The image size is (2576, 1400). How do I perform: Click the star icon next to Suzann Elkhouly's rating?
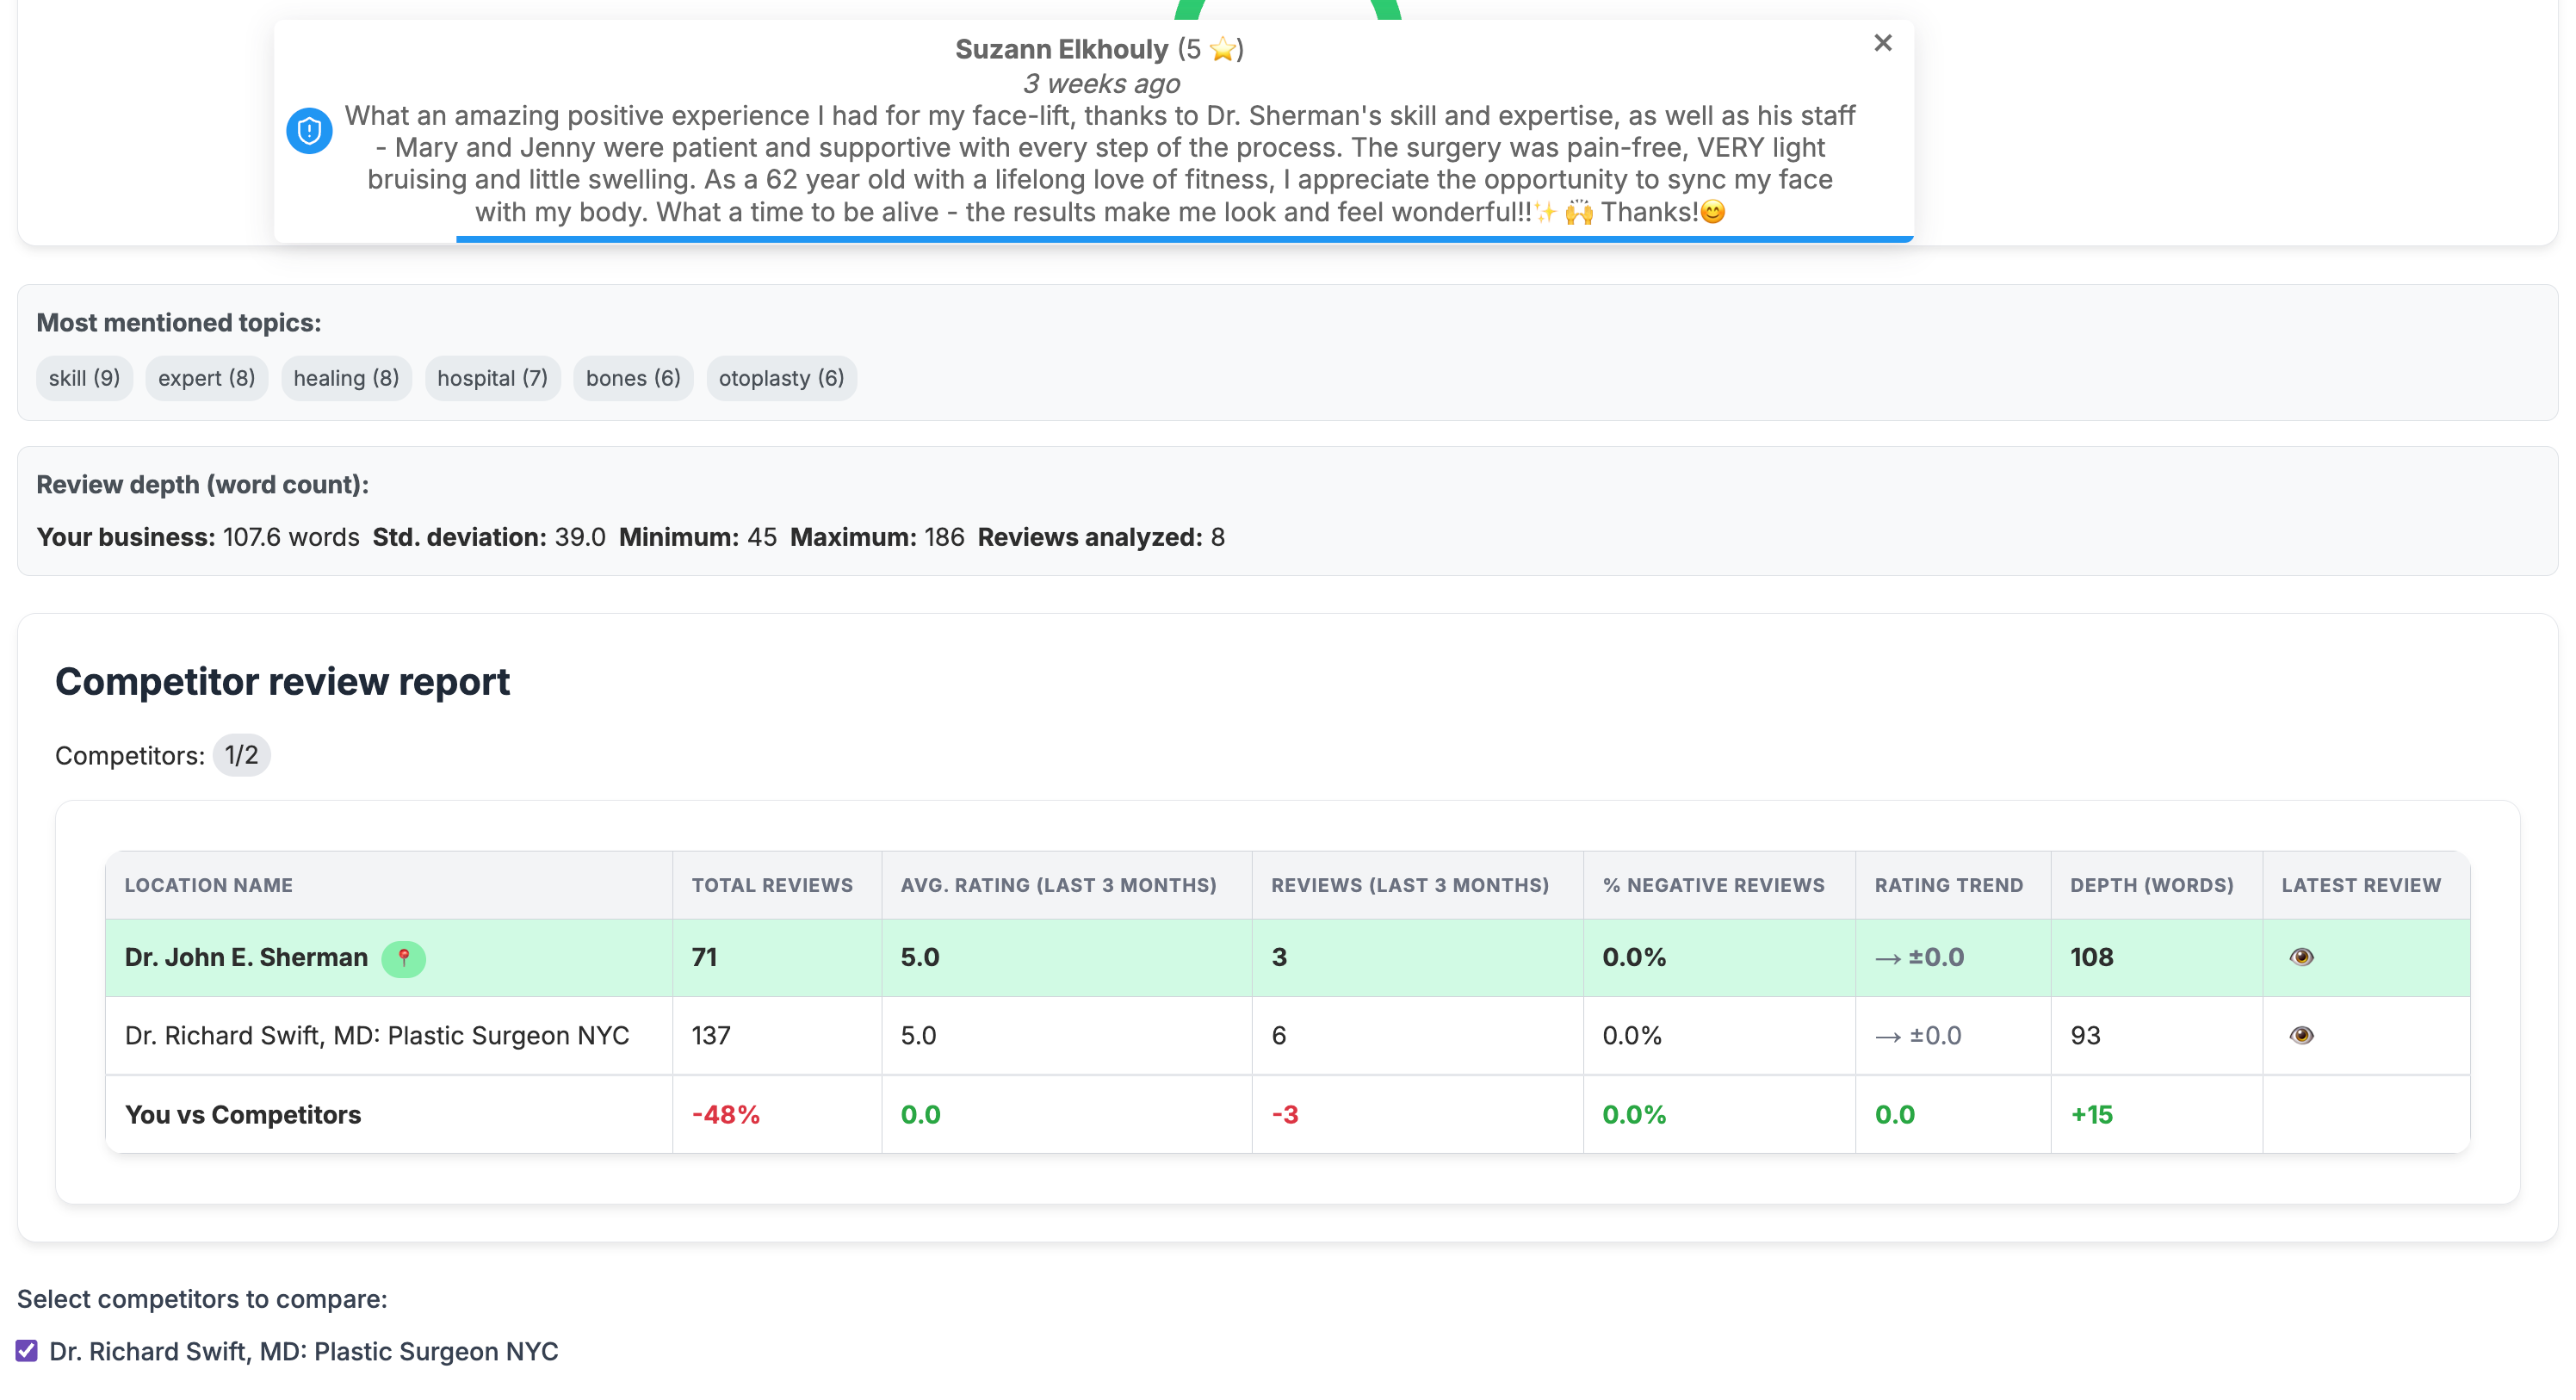pos(1222,47)
